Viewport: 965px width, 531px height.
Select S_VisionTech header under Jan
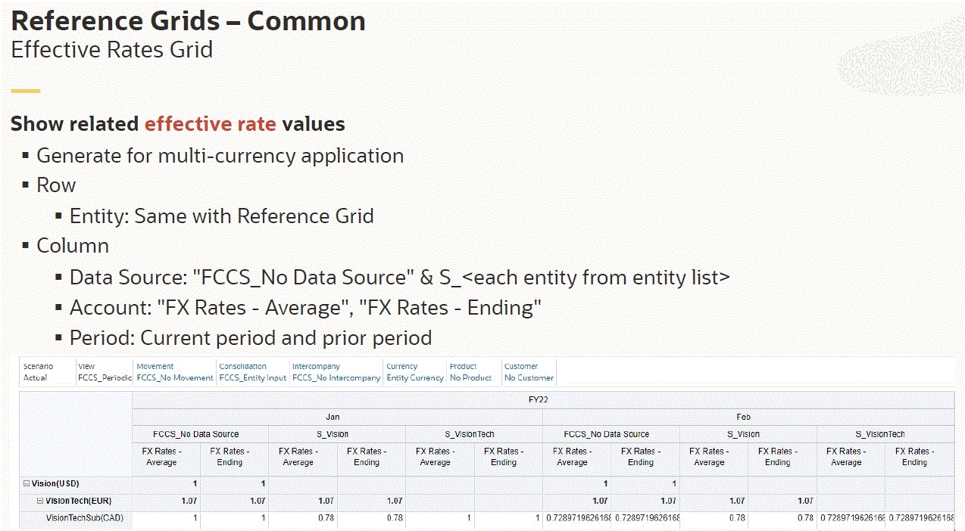tap(474, 434)
